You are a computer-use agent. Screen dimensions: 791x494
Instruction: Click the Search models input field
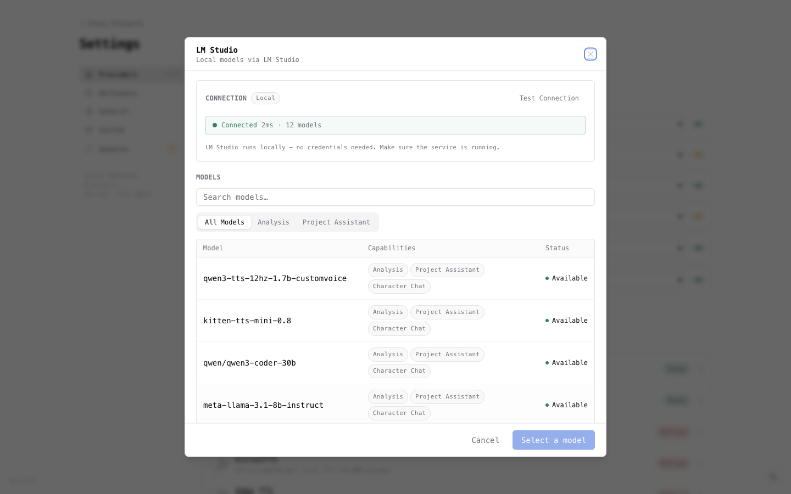point(396,197)
